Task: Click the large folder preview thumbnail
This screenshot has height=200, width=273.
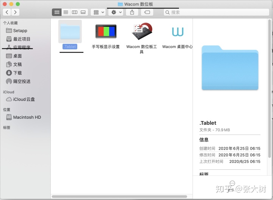Action: [x=230, y=68]
